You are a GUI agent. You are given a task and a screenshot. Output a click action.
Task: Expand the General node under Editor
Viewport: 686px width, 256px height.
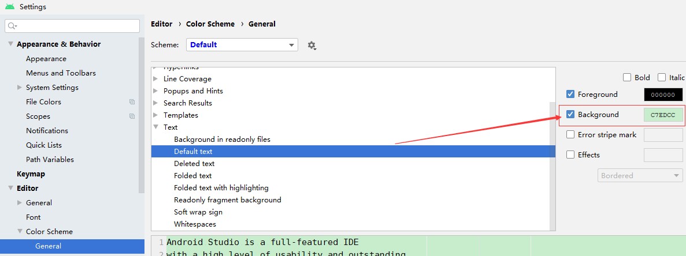tap(19, 202)
